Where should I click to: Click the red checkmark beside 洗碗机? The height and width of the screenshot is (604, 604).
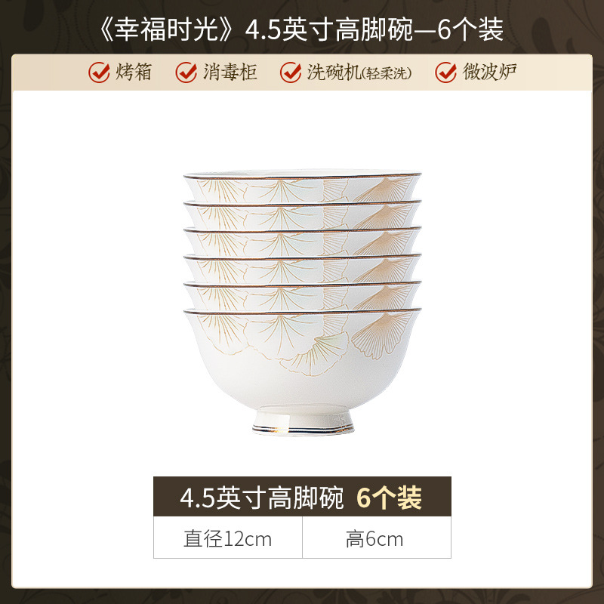(x=291, y=72)
